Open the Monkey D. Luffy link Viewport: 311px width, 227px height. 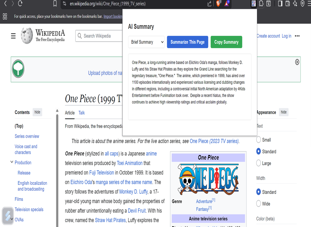(134, 192)
